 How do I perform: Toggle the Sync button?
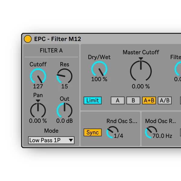pos(93,132)
